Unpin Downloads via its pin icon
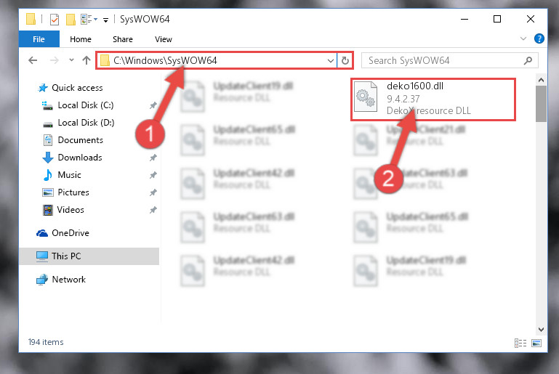Image resolution: width=559 pixels, height=374 pixels. [x=153, y=158]
